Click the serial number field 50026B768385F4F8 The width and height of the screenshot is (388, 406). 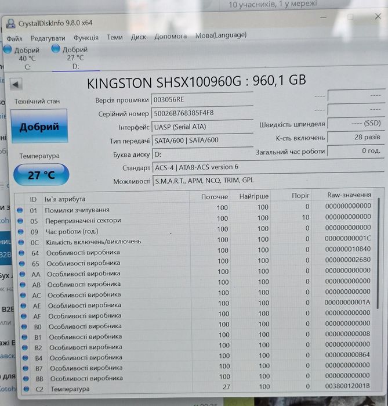(202, 113)
